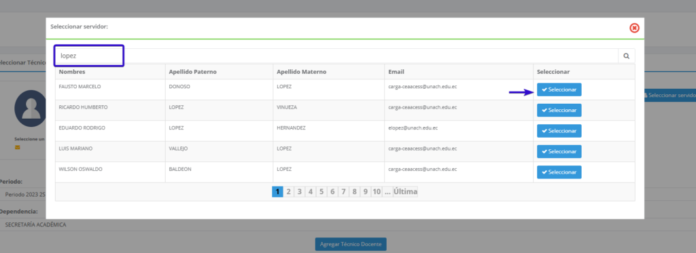Go to results page 5
The height and width of the screenshot is (253, 696).
(321, 192)
